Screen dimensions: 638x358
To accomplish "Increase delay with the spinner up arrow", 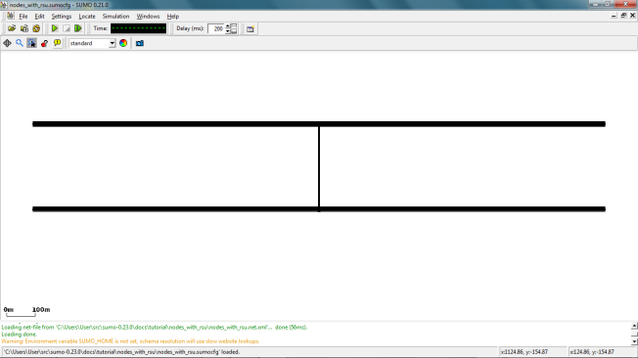I will pos(228,26).
